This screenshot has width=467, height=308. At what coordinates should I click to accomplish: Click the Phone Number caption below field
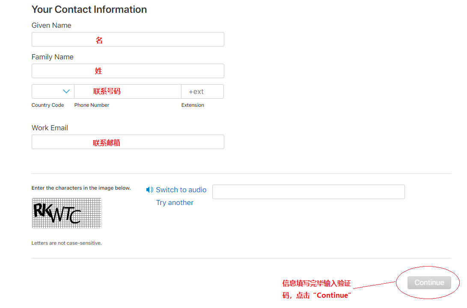92,105
